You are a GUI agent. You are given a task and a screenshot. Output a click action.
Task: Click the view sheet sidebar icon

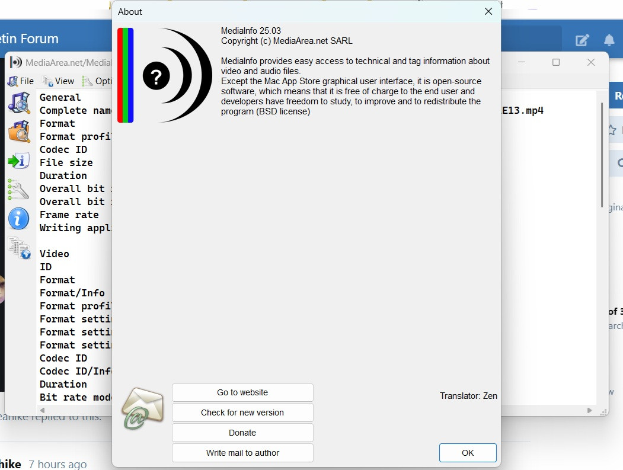(19, 248)
